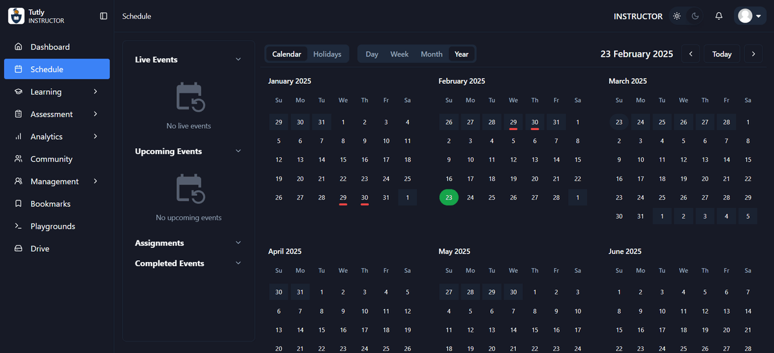Click the Schedule calendar icon in sidebar

pos(18,69)
